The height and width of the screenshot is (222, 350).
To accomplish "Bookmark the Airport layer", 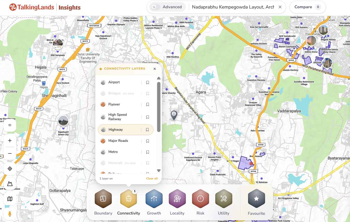I will pos(148,83).
